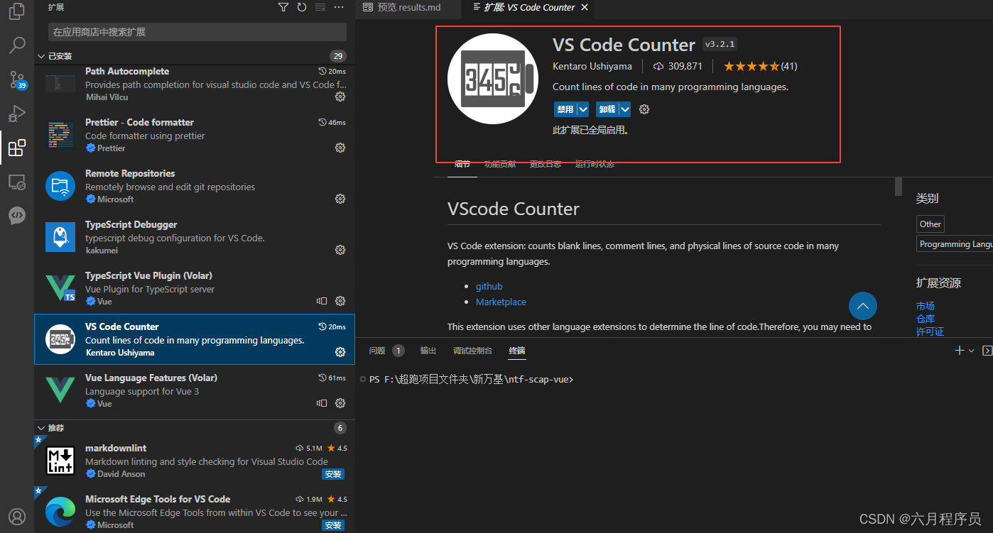Open Source Control with 39 pending changes
The height and width of the screenshot is (533, 993).
[x=16, y=79]
